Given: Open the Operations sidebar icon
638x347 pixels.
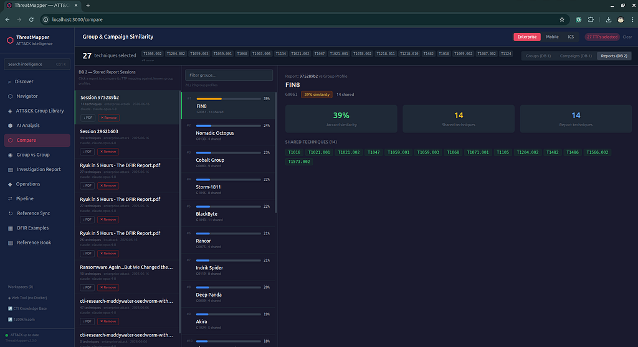Looking at the screenshot, I should pyautogui.click(x=10, y=184).
